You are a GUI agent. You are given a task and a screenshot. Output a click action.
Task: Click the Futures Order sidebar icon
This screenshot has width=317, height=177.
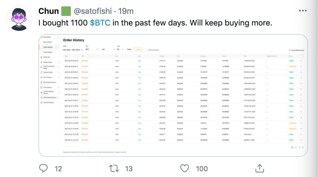click(x=41, y=72)
